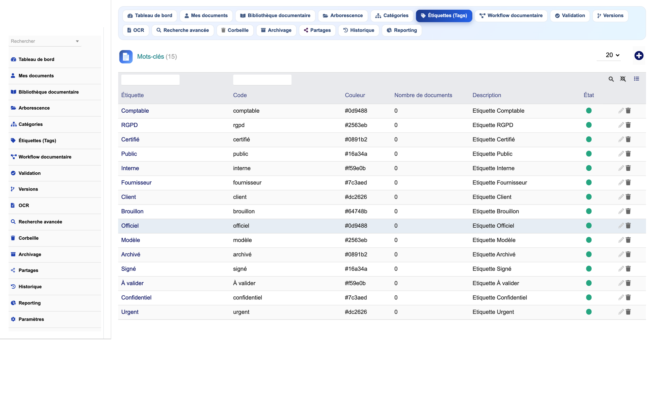Open the Brouillon tag link
Screen dimensions: 653x404
[132, 211]
